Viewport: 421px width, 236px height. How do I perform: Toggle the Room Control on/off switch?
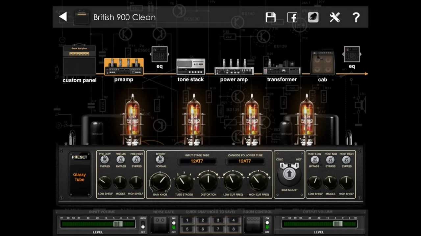[x=267, y=225]
